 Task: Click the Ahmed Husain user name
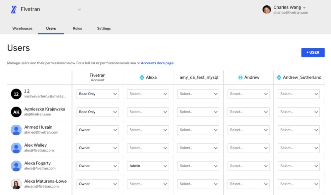38,127
